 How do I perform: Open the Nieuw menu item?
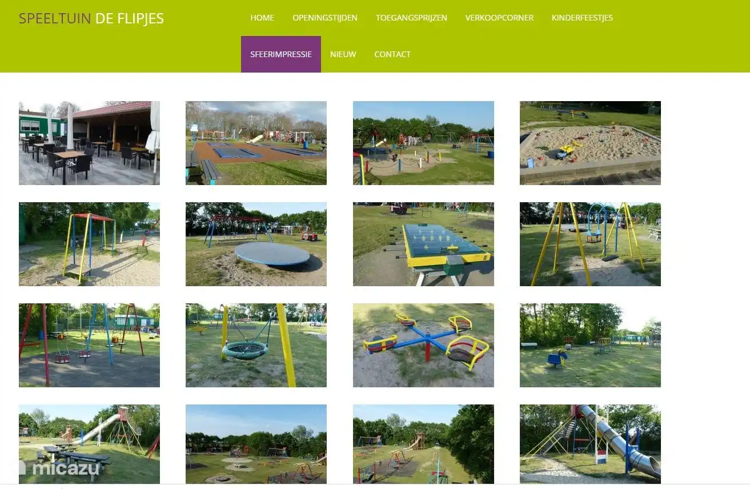coord(343,54)
